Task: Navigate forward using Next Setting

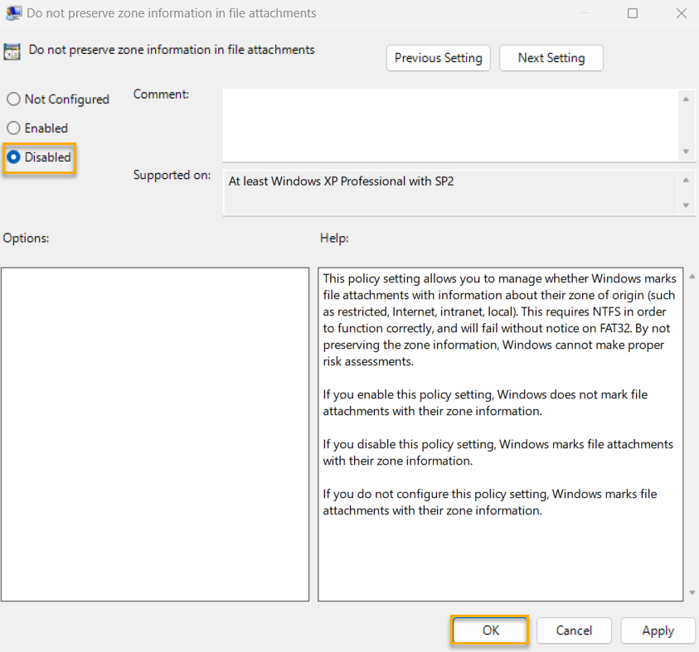Action: click(551, 58)
